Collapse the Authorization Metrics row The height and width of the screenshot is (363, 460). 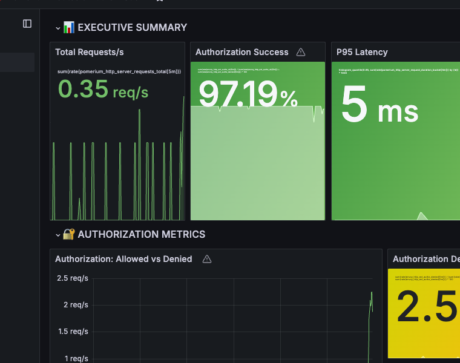(x=57, y=235)
